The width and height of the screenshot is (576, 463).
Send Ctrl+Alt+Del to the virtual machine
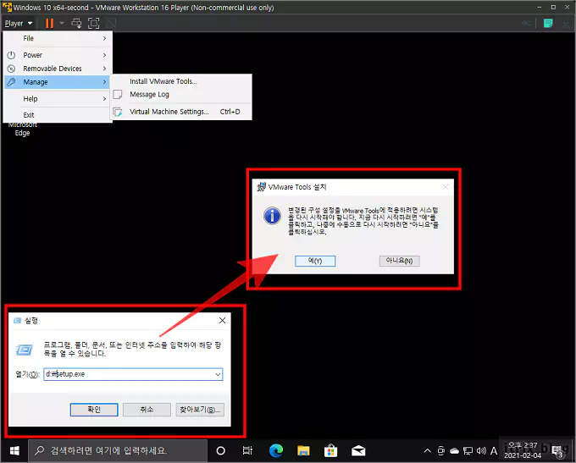tap(76, 24)
